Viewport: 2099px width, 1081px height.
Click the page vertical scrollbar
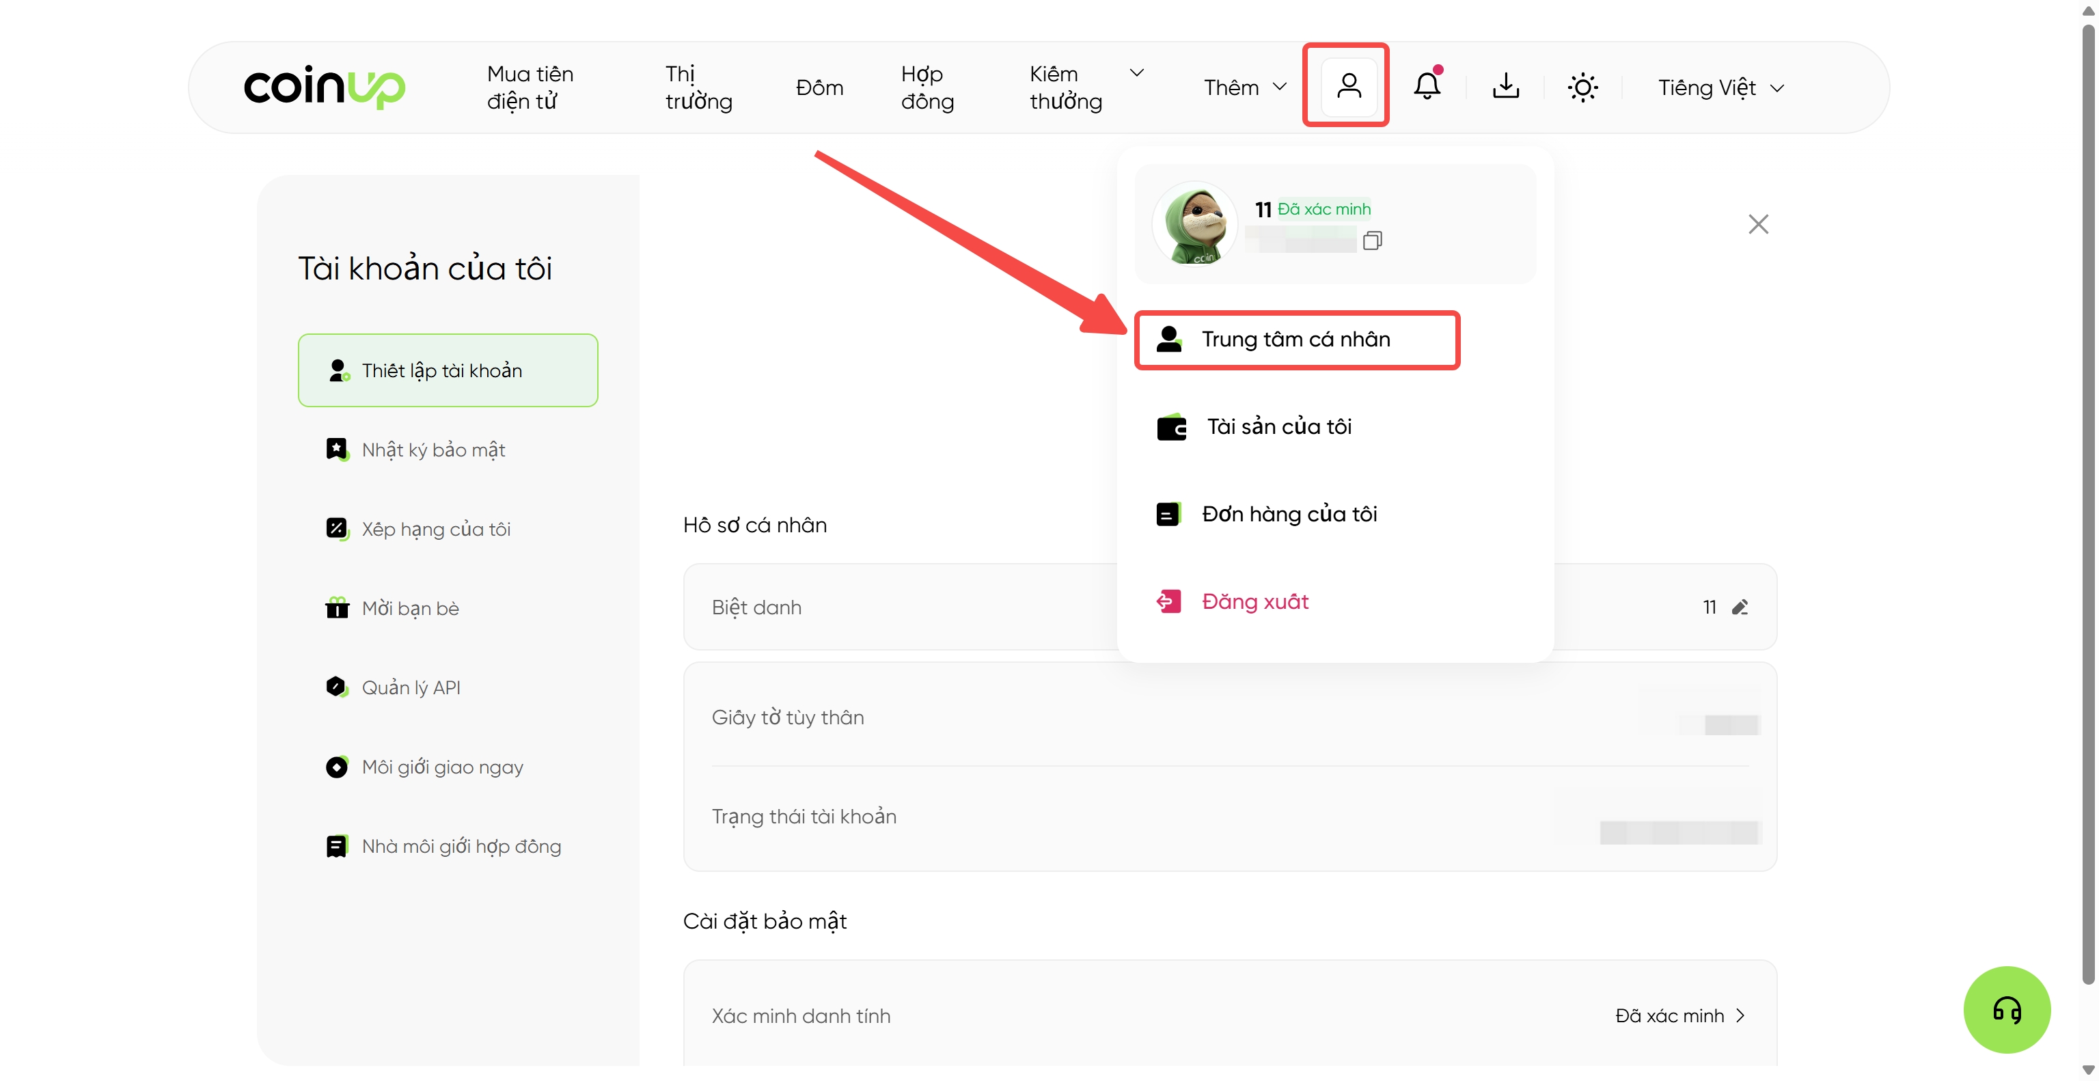(2087, 505)
